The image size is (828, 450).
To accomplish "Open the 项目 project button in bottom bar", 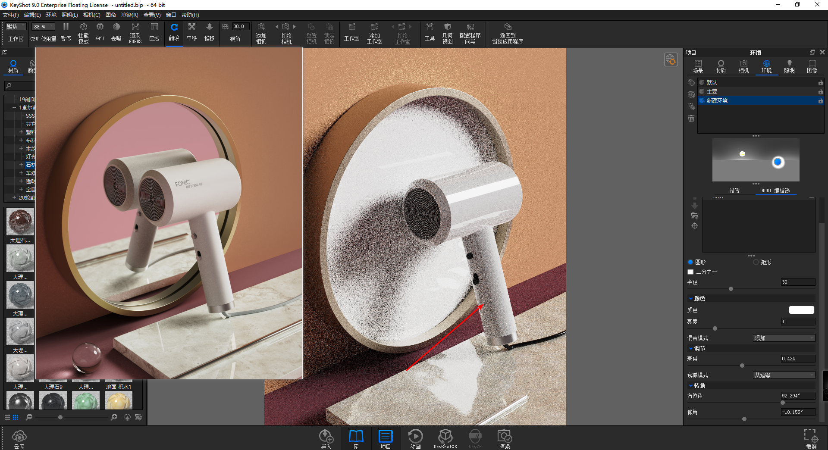I will click(x=386, y=439).
